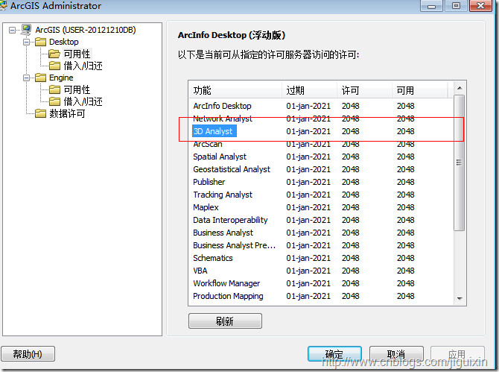Select the 3D Analyst row
499x372 pixels.
(322, 131)
